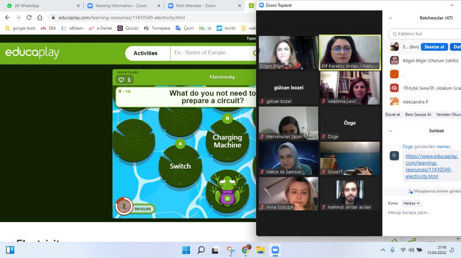This screenshot has width=461, height=258.
Task: Open the e-Devlet bookmark
Action: click(x=100, y=28)
